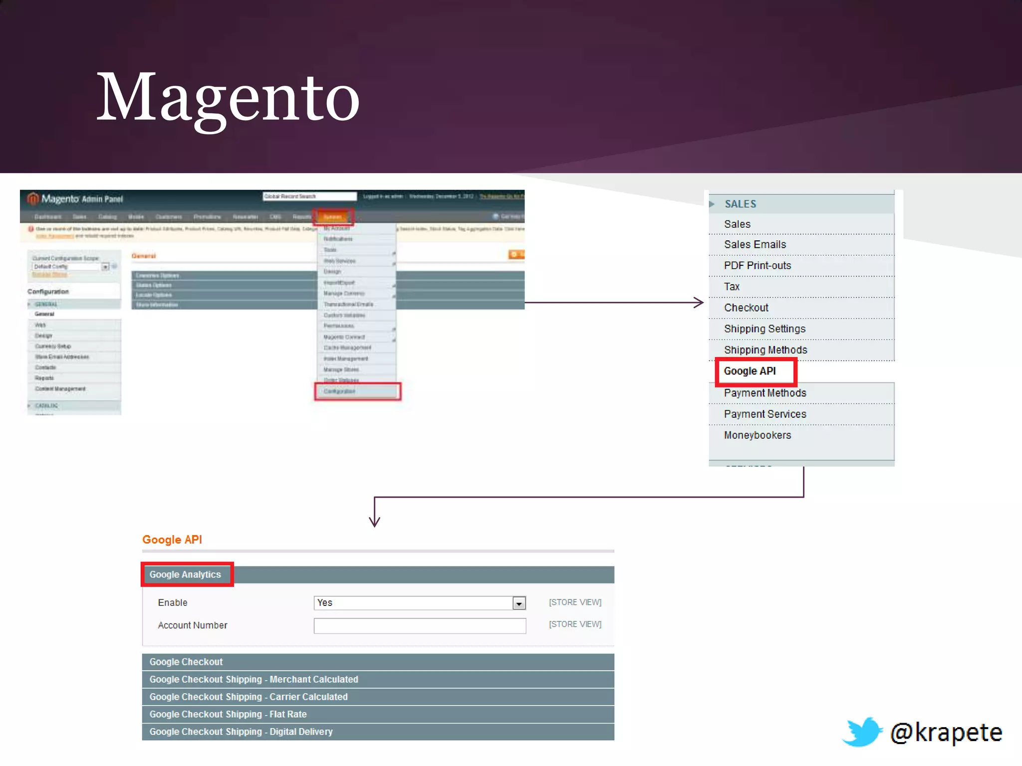Expand Google Checkout Shipping - Flat Rate
Image resolution: width=1022 pixels, height=766 pixels.
[x=378, y=714]
